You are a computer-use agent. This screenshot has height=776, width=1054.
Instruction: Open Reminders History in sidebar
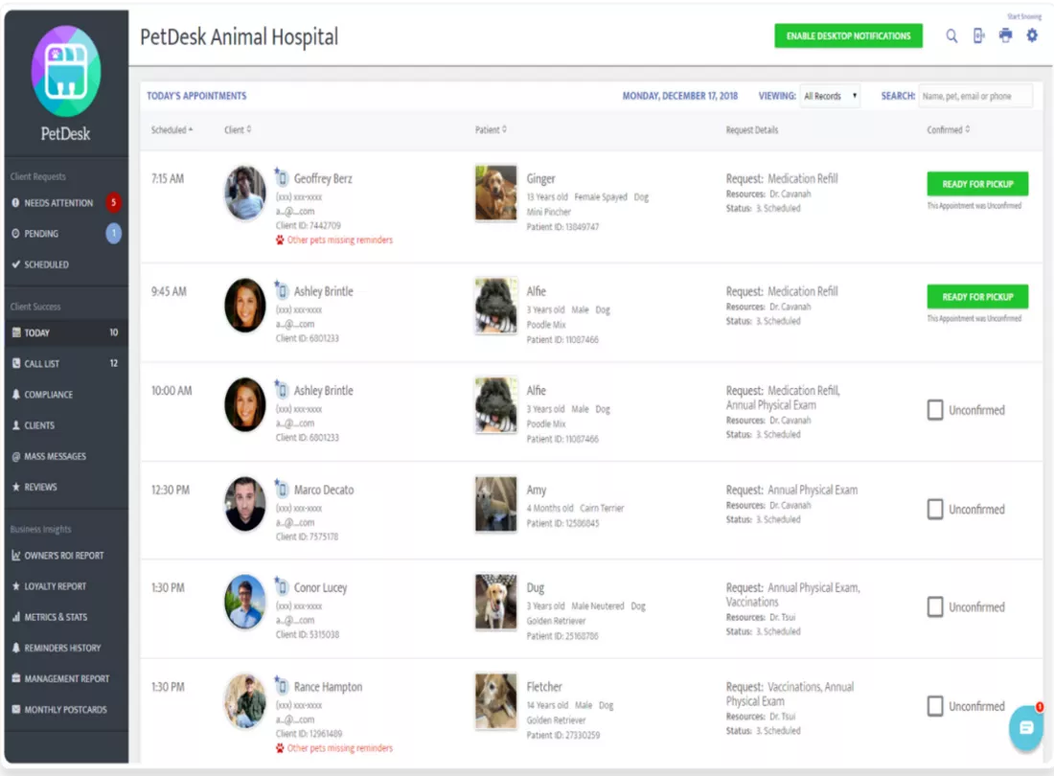tap(66, 648)
